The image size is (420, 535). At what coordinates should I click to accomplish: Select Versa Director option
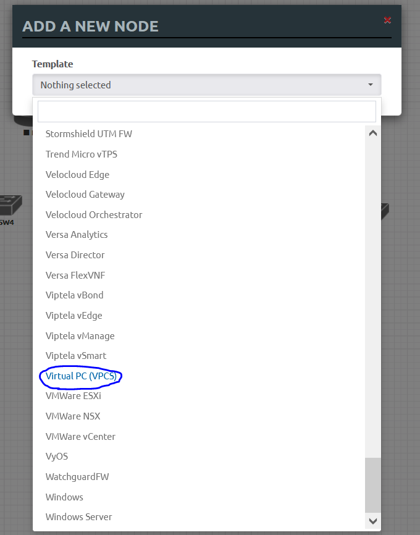[75, 255]
